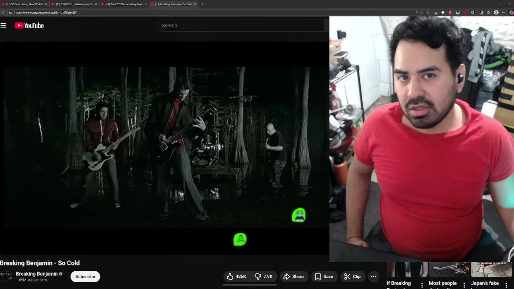This screenshot has width=514, height=289.
Task: Open options menu for 'Japan's fake' video
Action: tap(506, 285)
